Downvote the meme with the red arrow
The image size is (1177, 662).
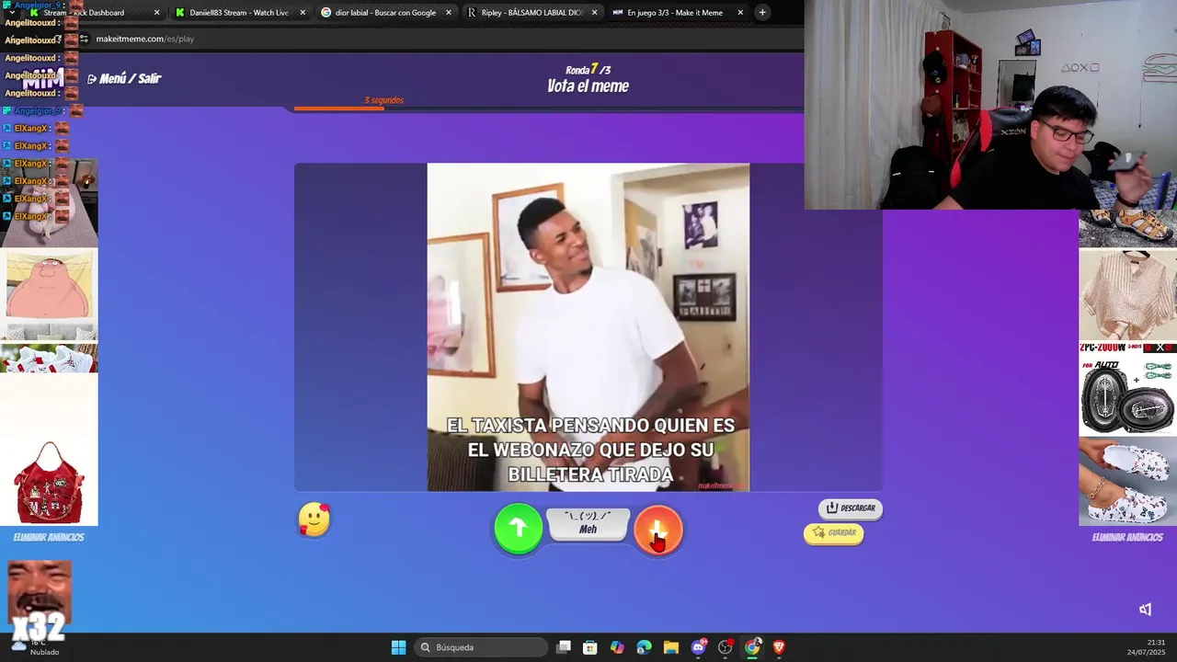[658, 529]
